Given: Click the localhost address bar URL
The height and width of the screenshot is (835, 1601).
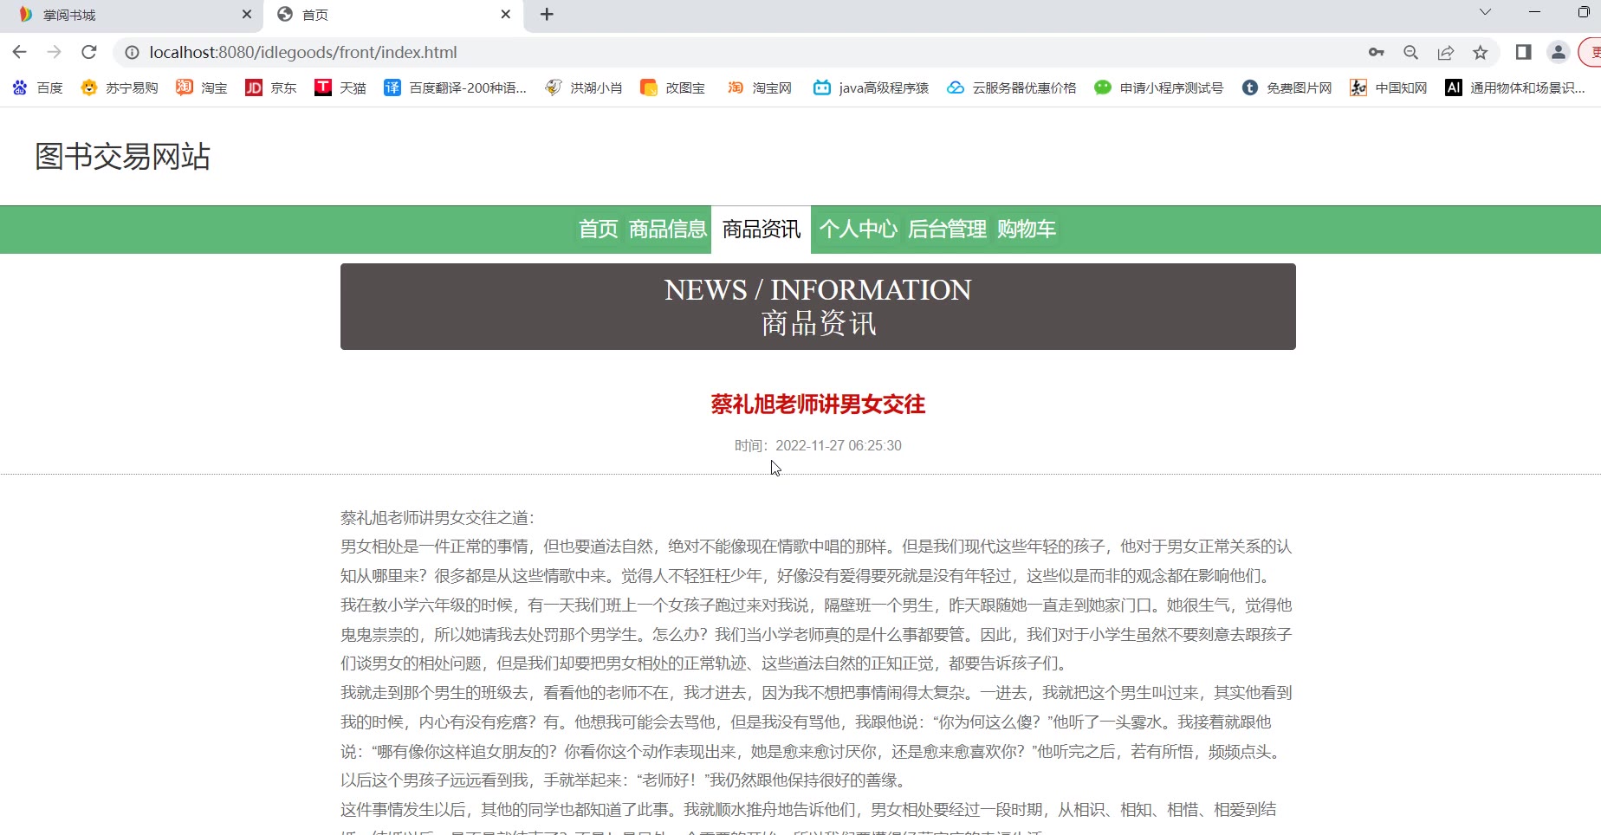Looking at the screenshot, I should coord(303,52).
